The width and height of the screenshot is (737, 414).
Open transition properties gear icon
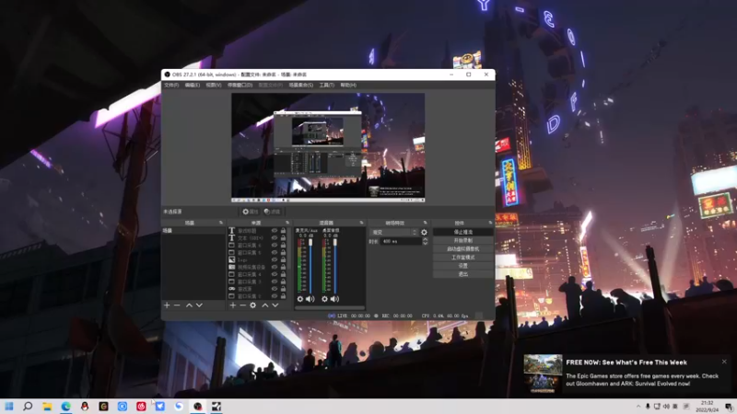point(424,232)
